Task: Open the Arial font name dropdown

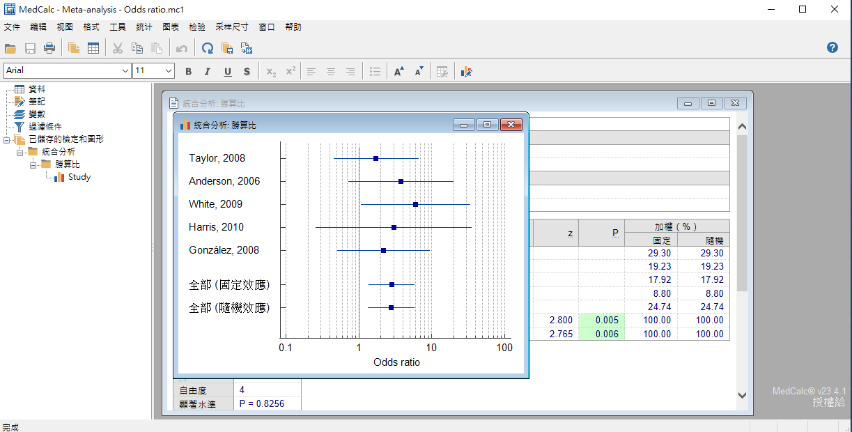Action: [x=125, y=70]
